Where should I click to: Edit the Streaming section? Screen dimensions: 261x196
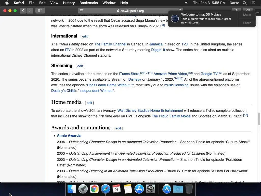point(80,66)
